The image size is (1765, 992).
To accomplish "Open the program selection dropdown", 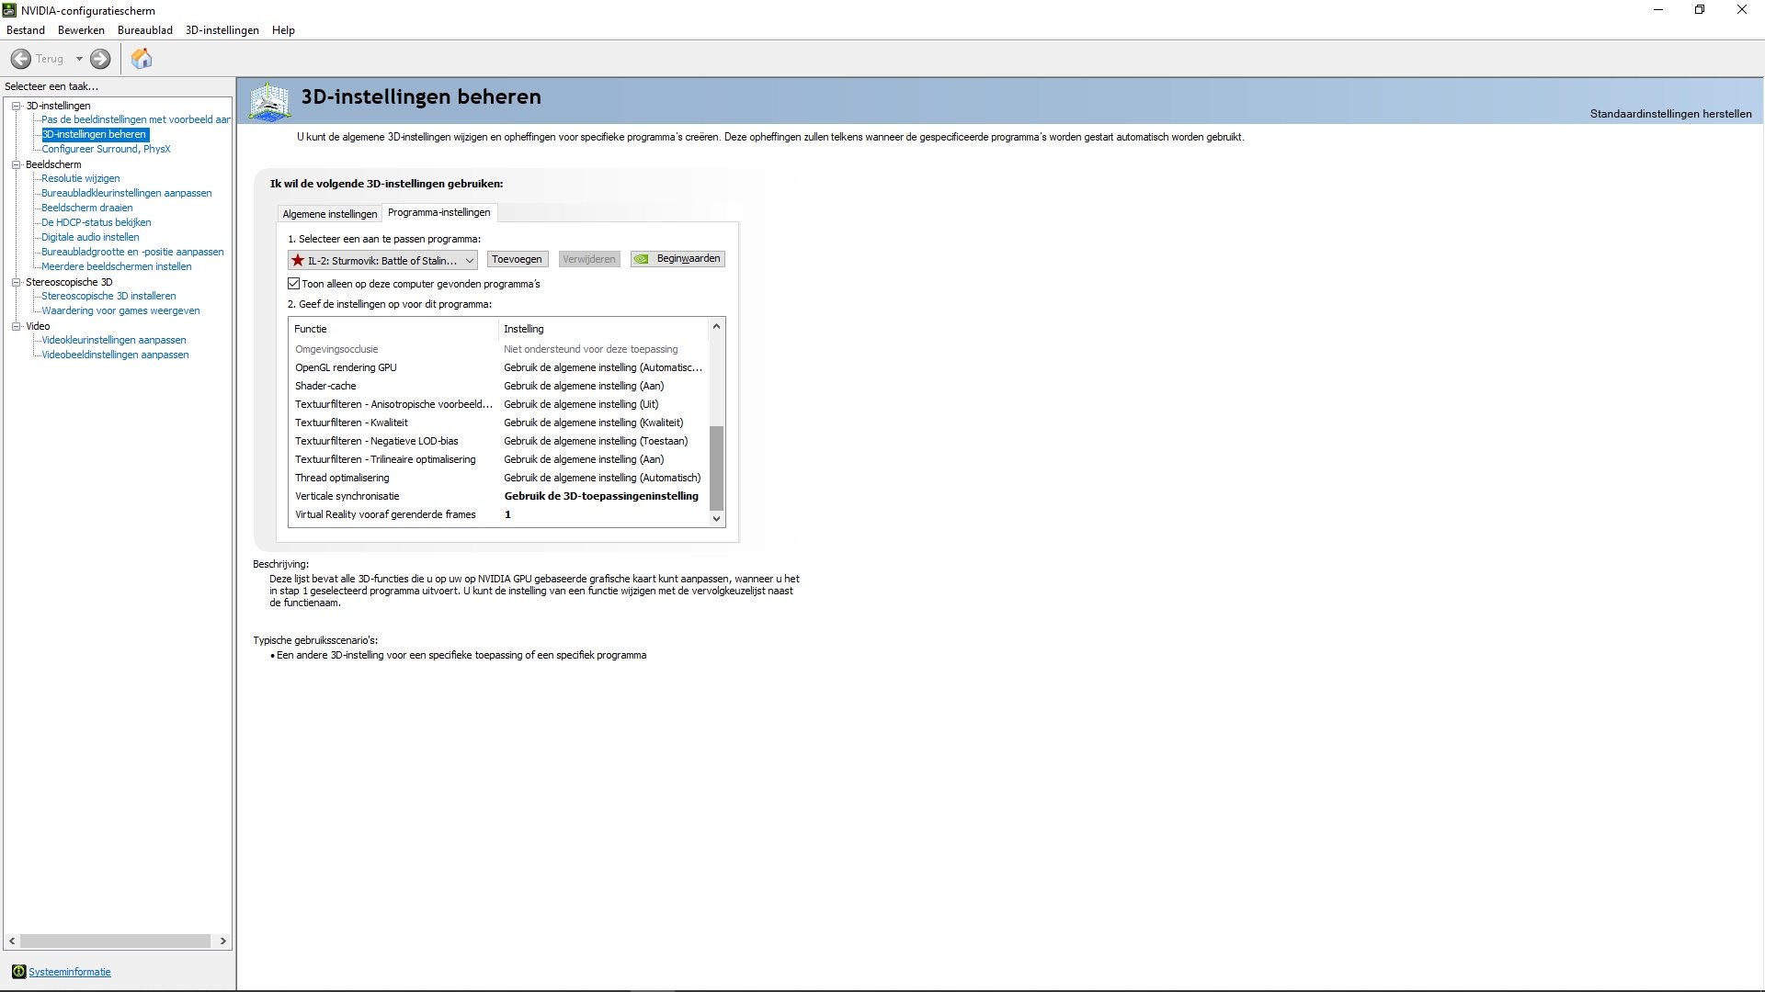I will pos(469,260).
